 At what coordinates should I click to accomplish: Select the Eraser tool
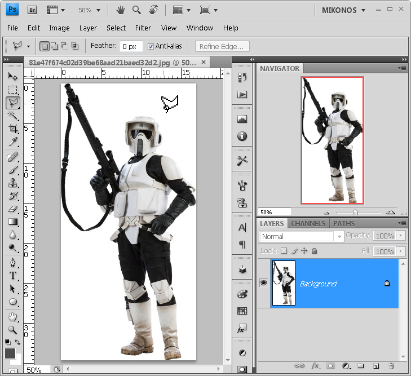12,209
